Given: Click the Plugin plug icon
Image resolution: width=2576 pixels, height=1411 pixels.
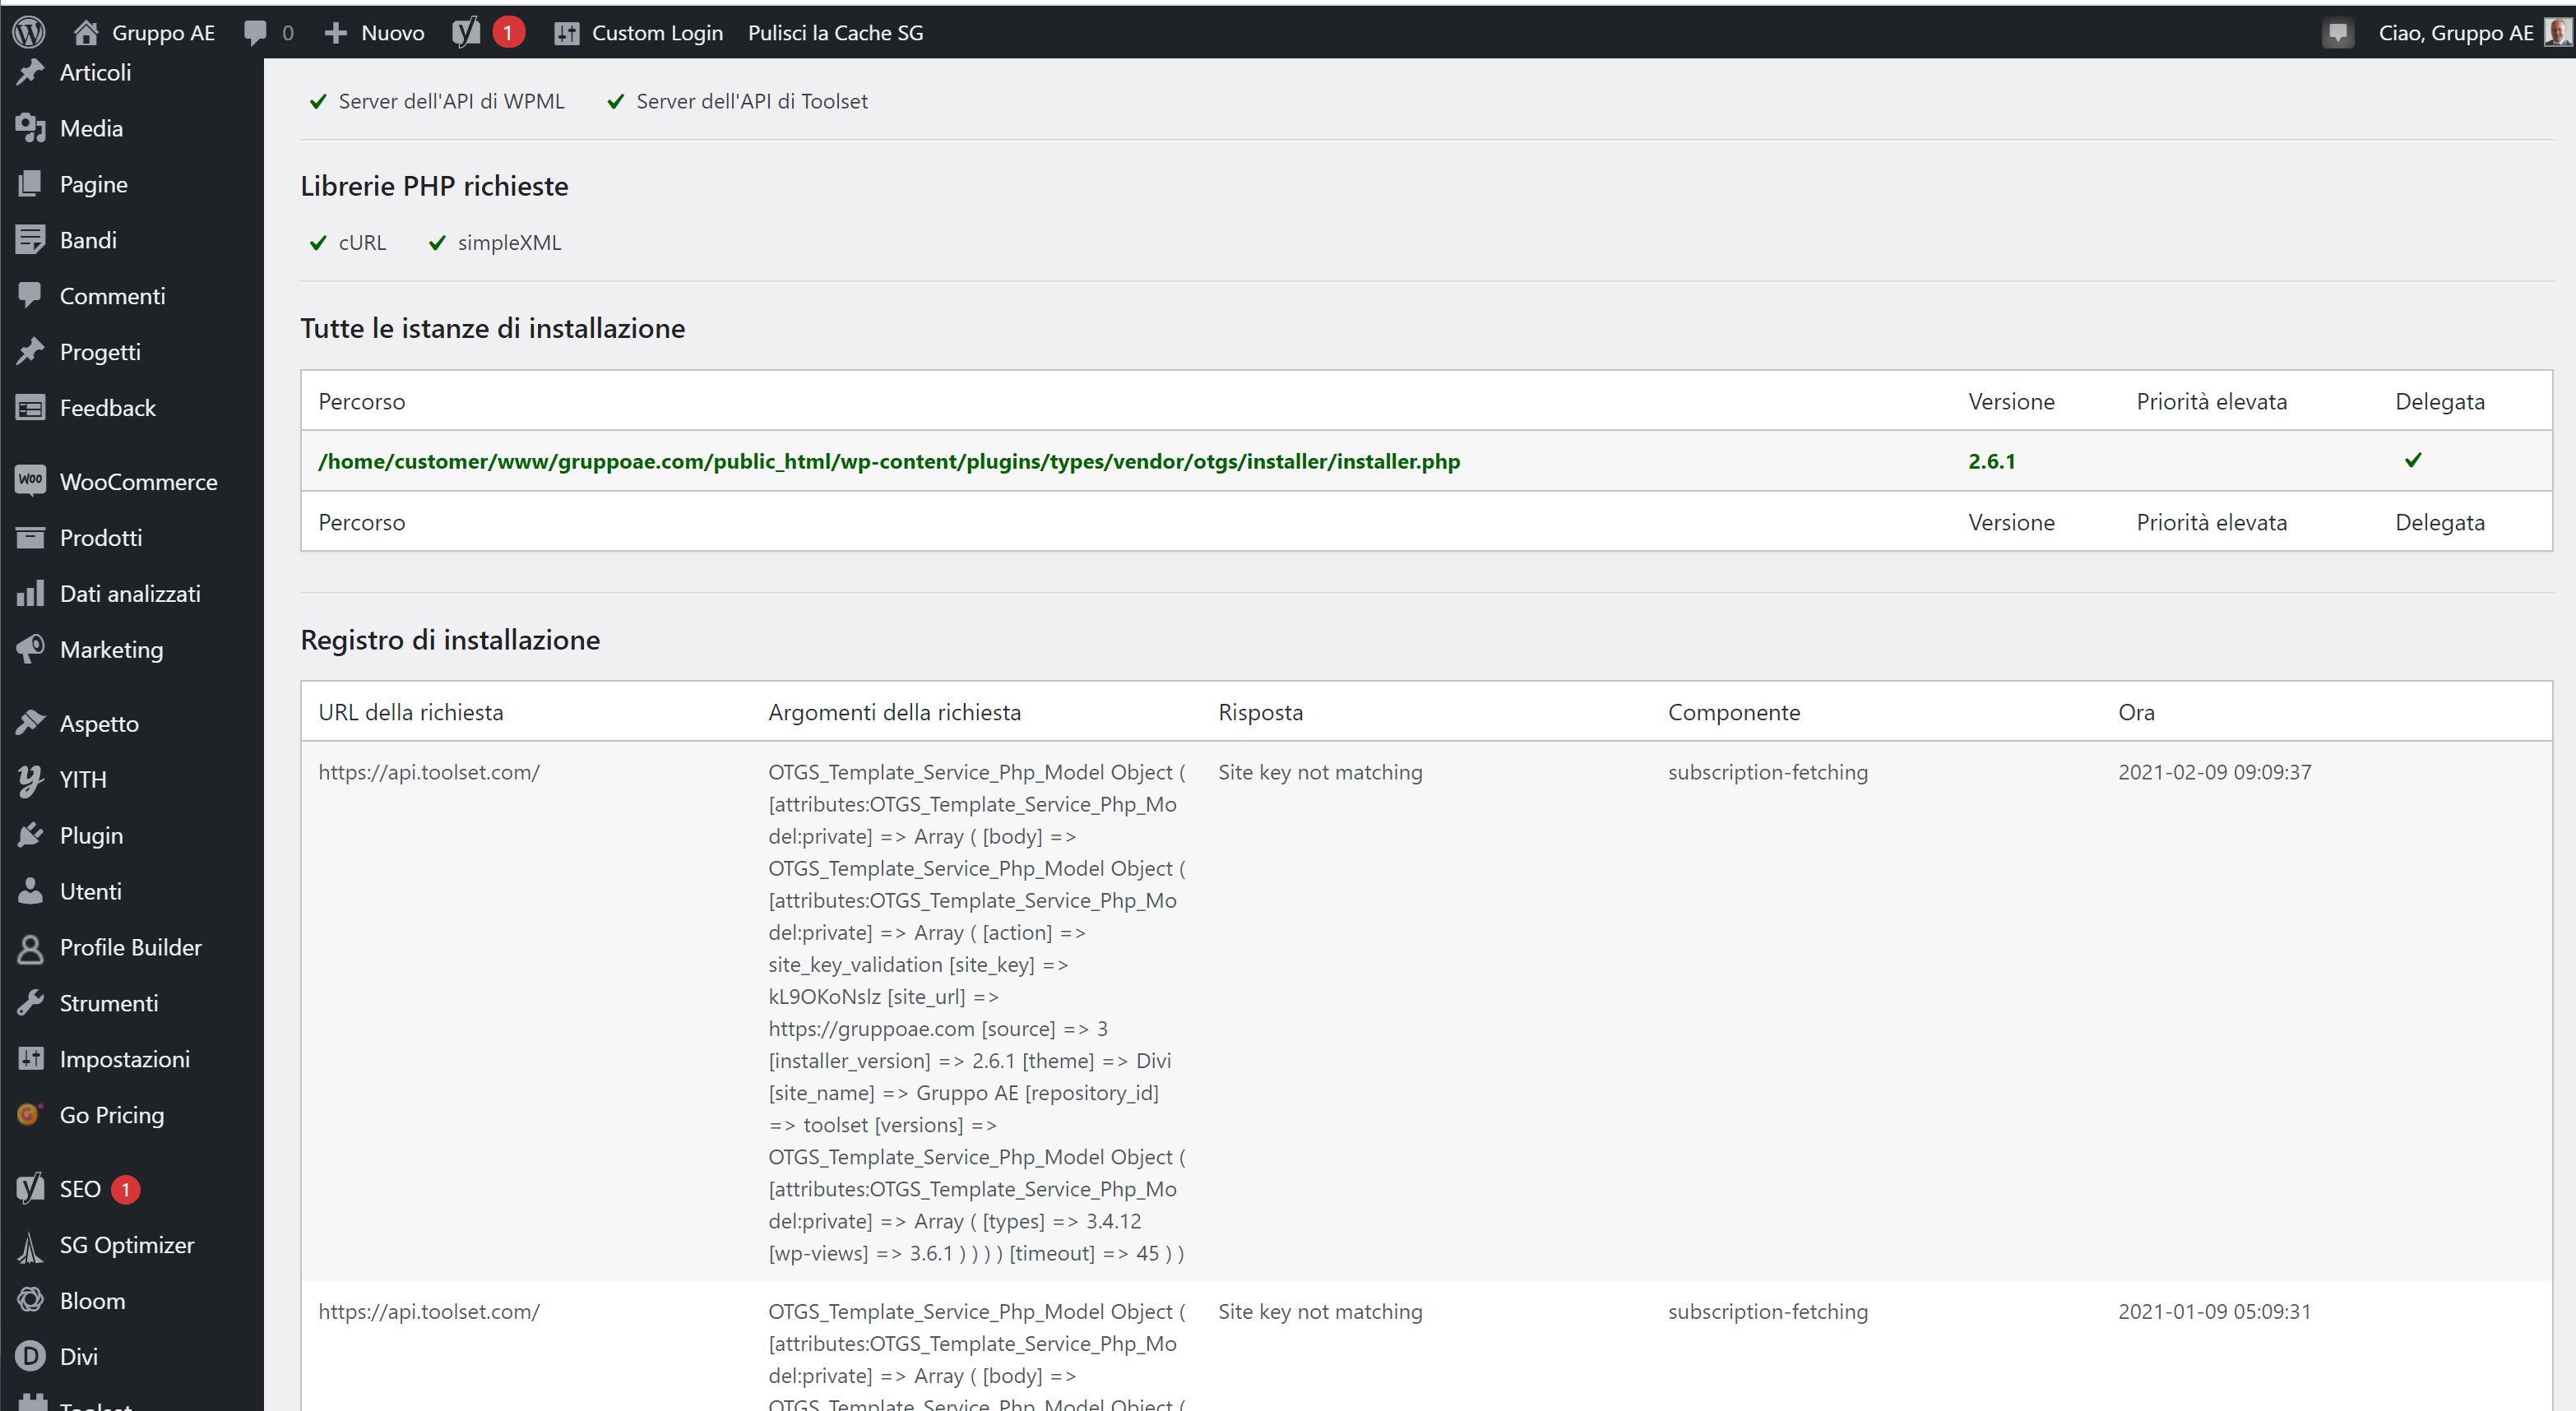Looking at the screenshot, I should [30, 835].
